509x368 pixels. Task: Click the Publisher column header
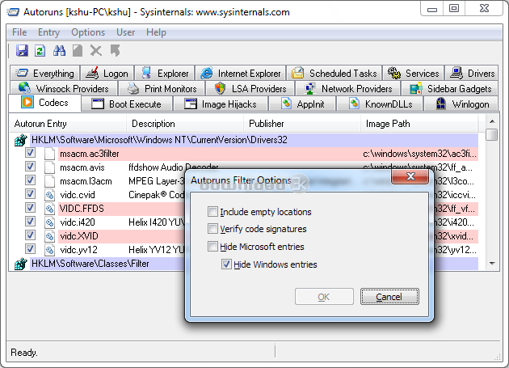[302, 124]
